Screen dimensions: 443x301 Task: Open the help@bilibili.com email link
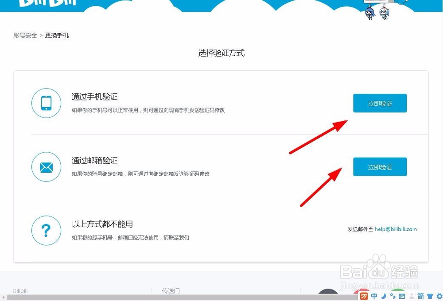(396, 229)
